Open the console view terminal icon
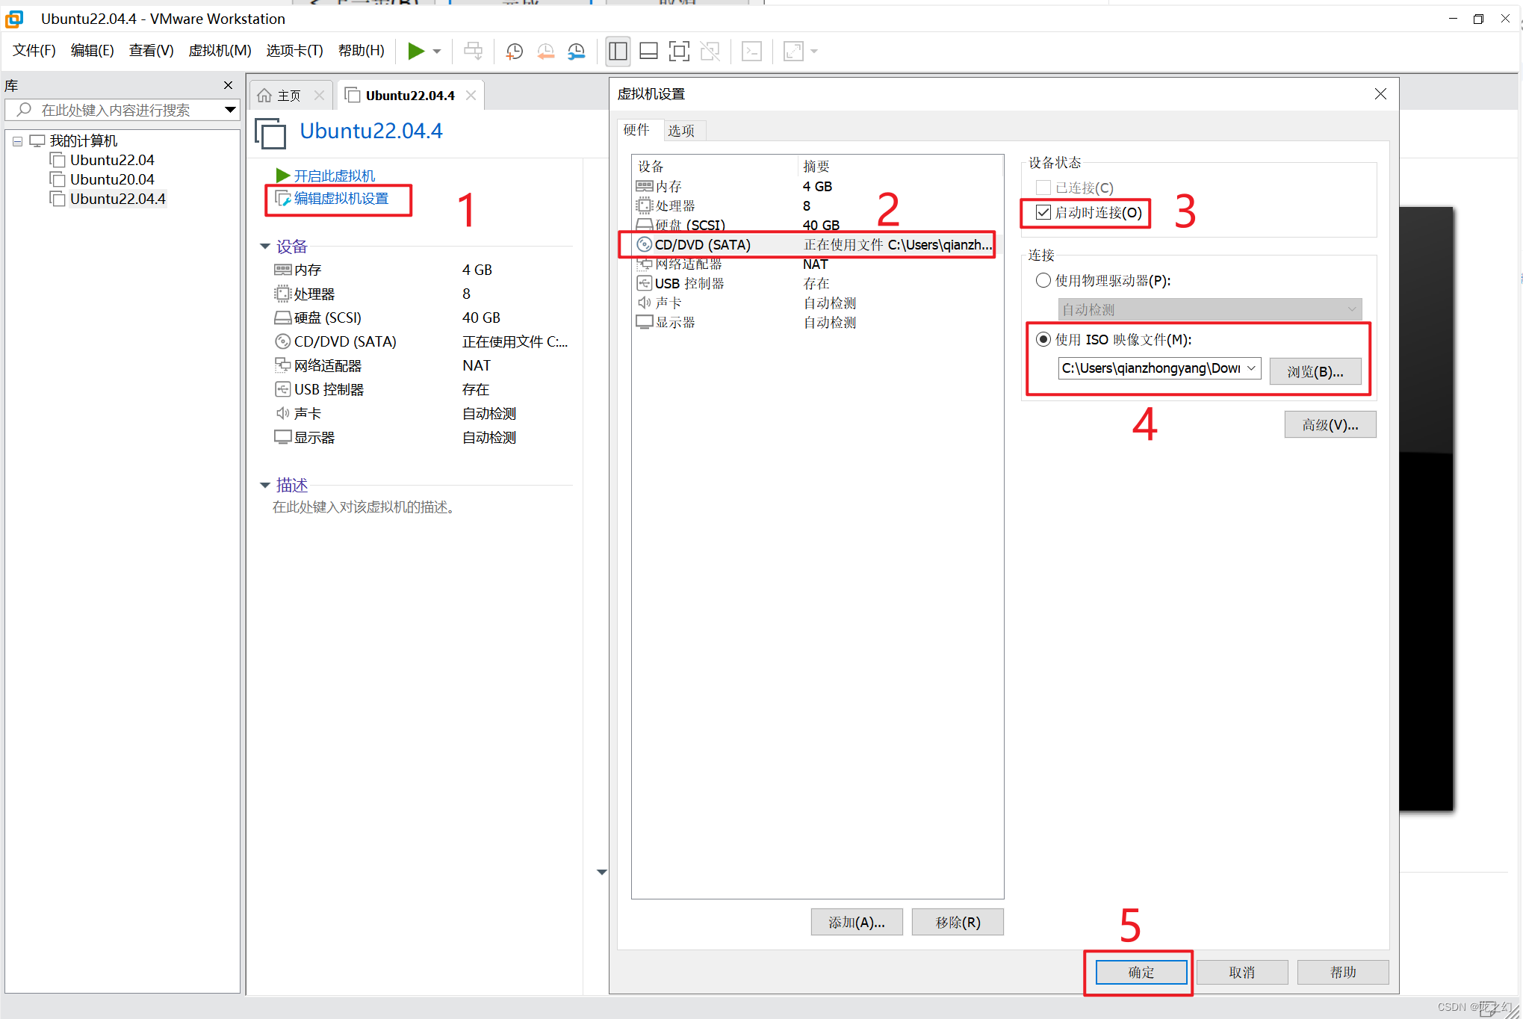Viewport: 1523px width, 1019px height. pyautogui.click(x=751, y=51)
